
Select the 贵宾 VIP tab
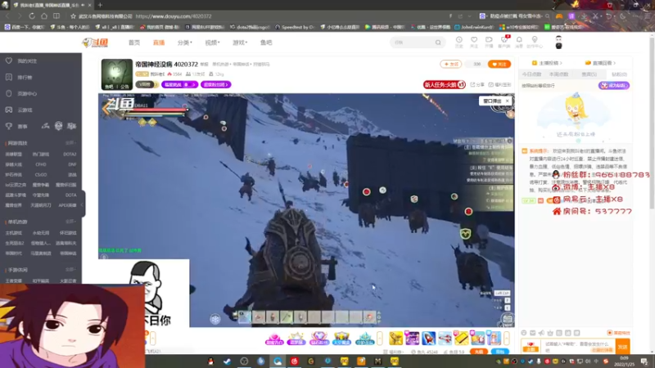(589, 74)
